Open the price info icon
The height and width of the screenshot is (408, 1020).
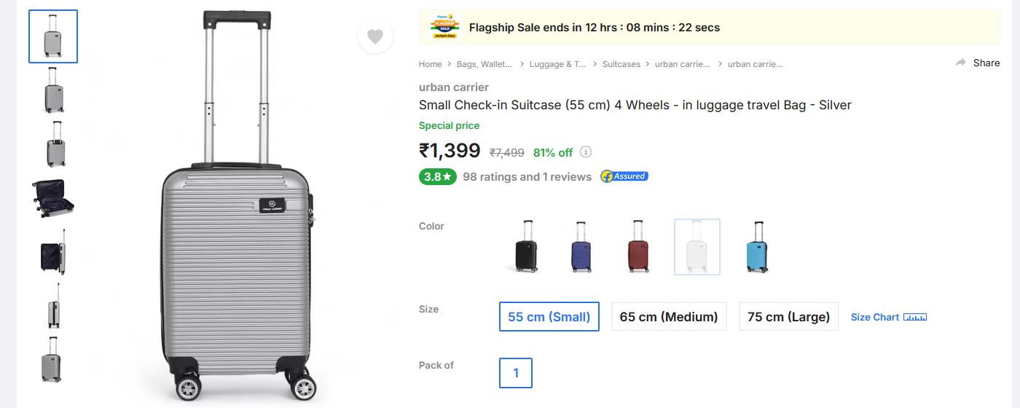coord(586,152)
